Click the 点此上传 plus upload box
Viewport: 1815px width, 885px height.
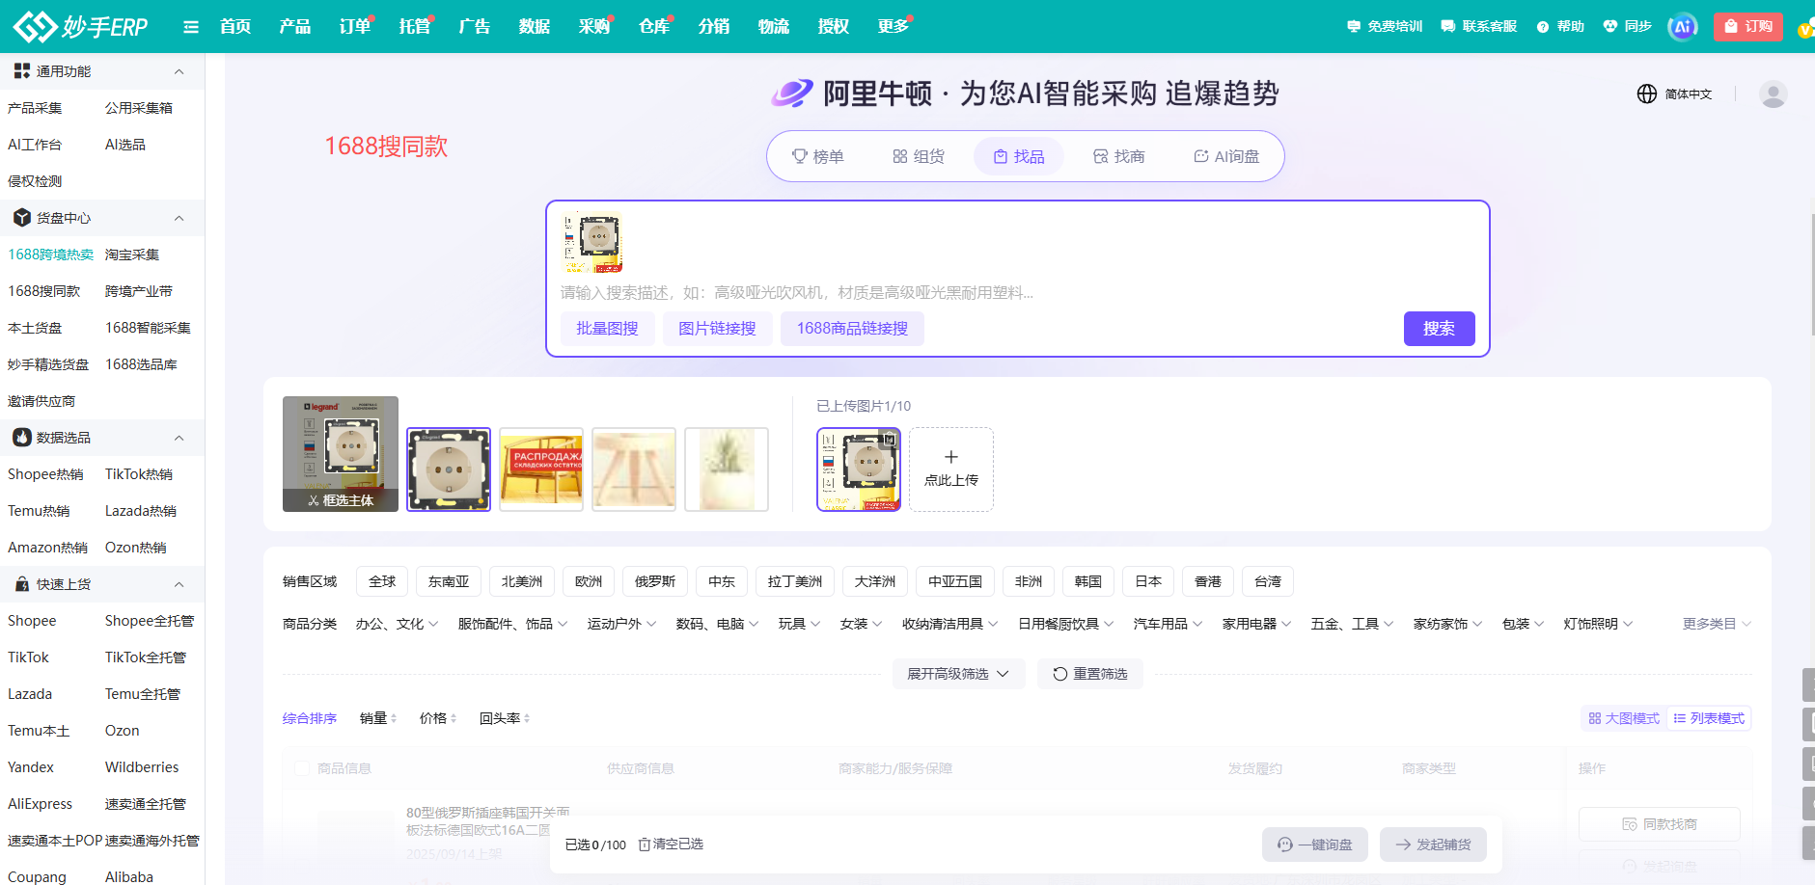pyautogui.click(x=951, y=469)
